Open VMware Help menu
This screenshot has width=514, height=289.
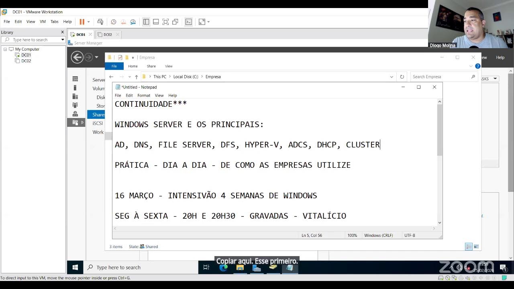point(67,22)
